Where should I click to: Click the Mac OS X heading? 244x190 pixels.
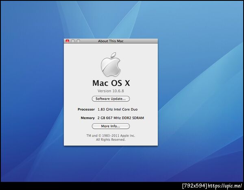tap(111, 83)
